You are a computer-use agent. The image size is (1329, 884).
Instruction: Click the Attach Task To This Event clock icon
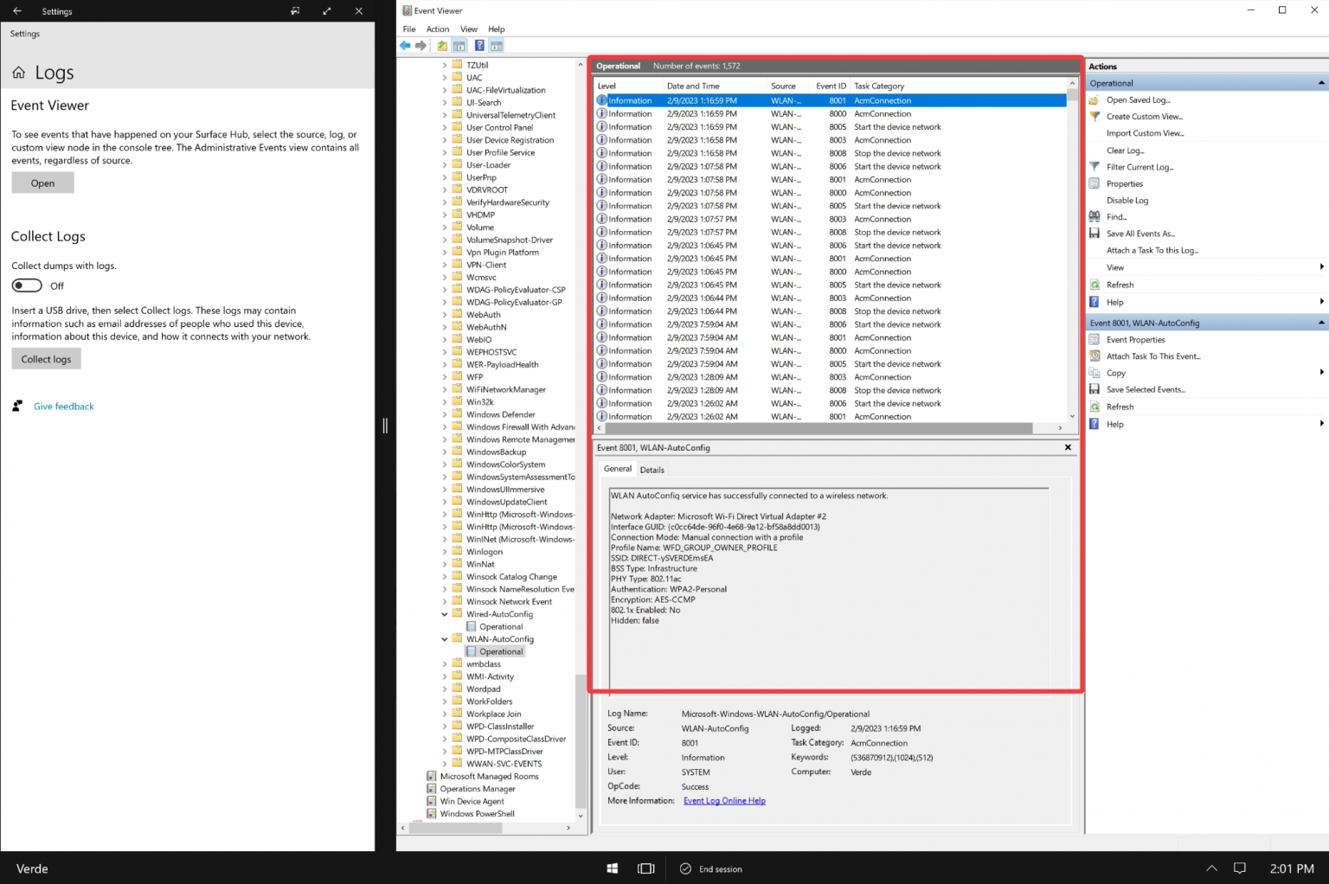(x=1094, y=356)
